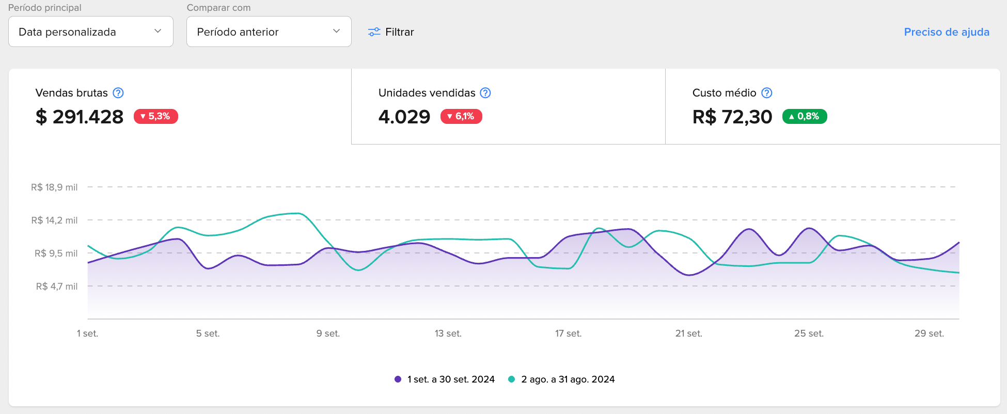
Task: Click the Custo médio help icon
Action: 767,93
